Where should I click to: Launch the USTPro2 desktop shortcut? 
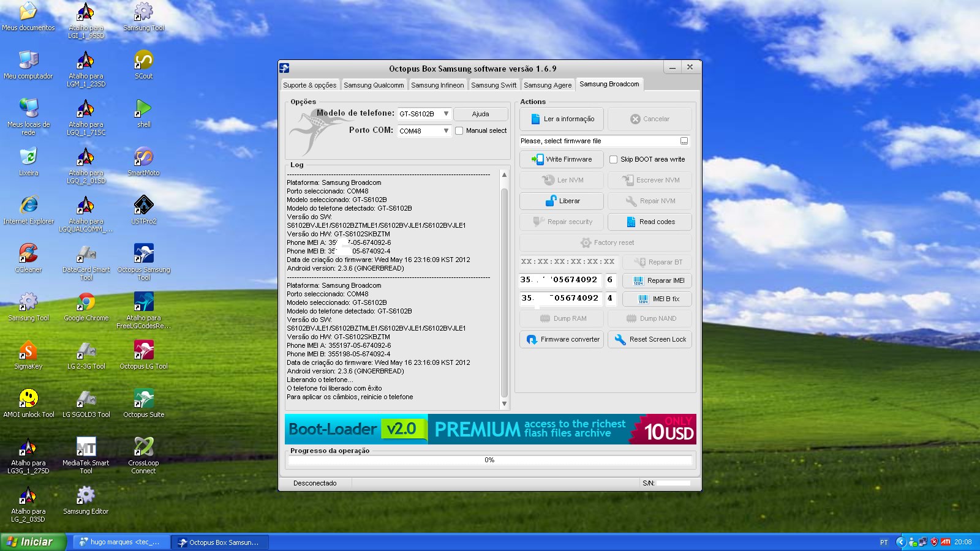143,209
